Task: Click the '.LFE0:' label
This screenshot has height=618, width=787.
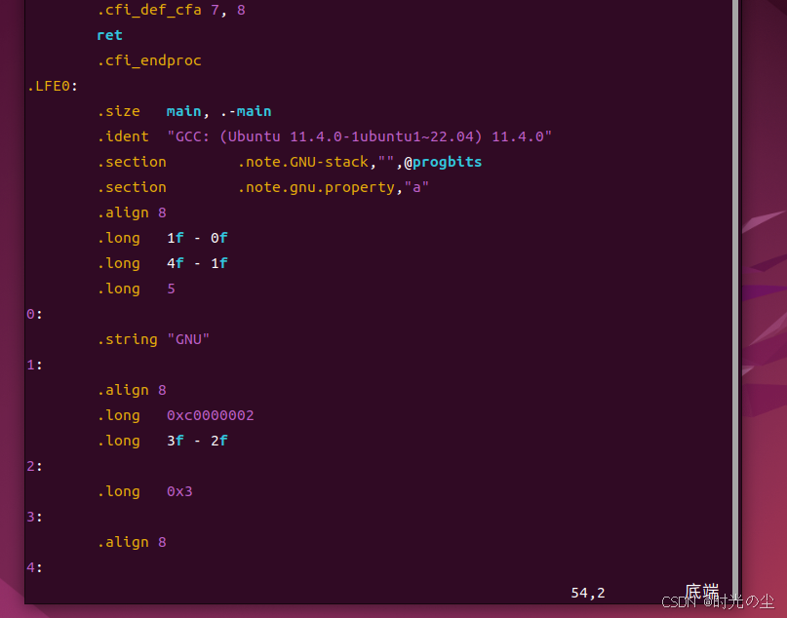Action: click(53, 86)
